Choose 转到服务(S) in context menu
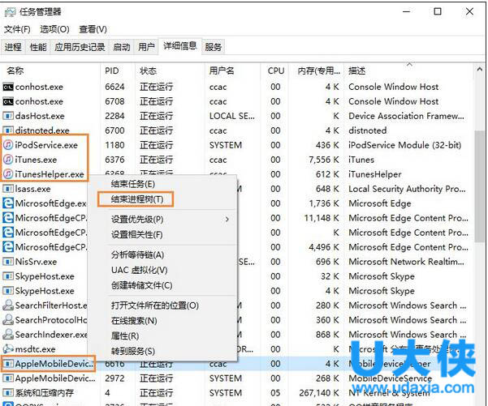The image size is (488, 406). click(133, 352)
